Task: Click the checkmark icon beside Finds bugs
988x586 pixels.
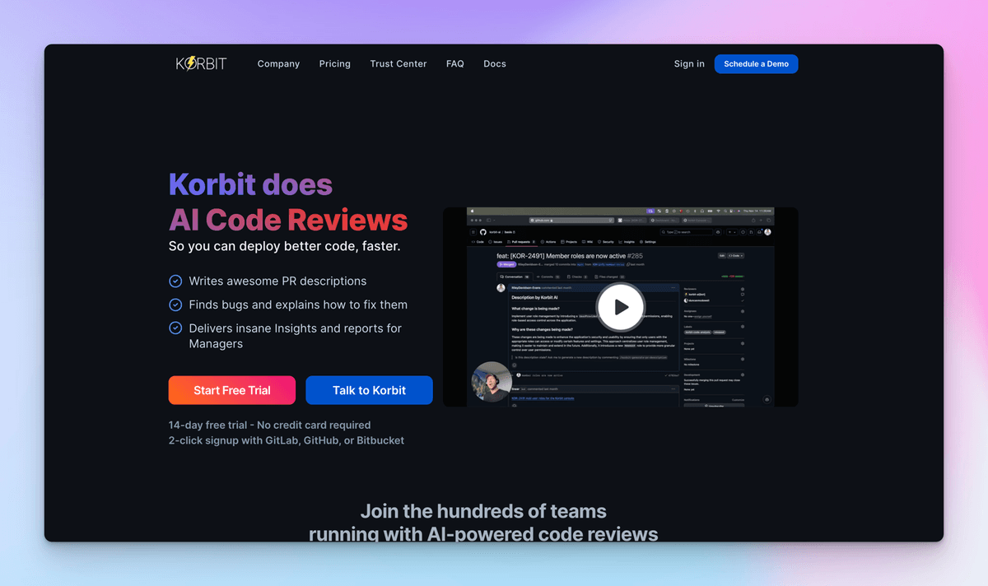Action: click(x=175, y=304)
